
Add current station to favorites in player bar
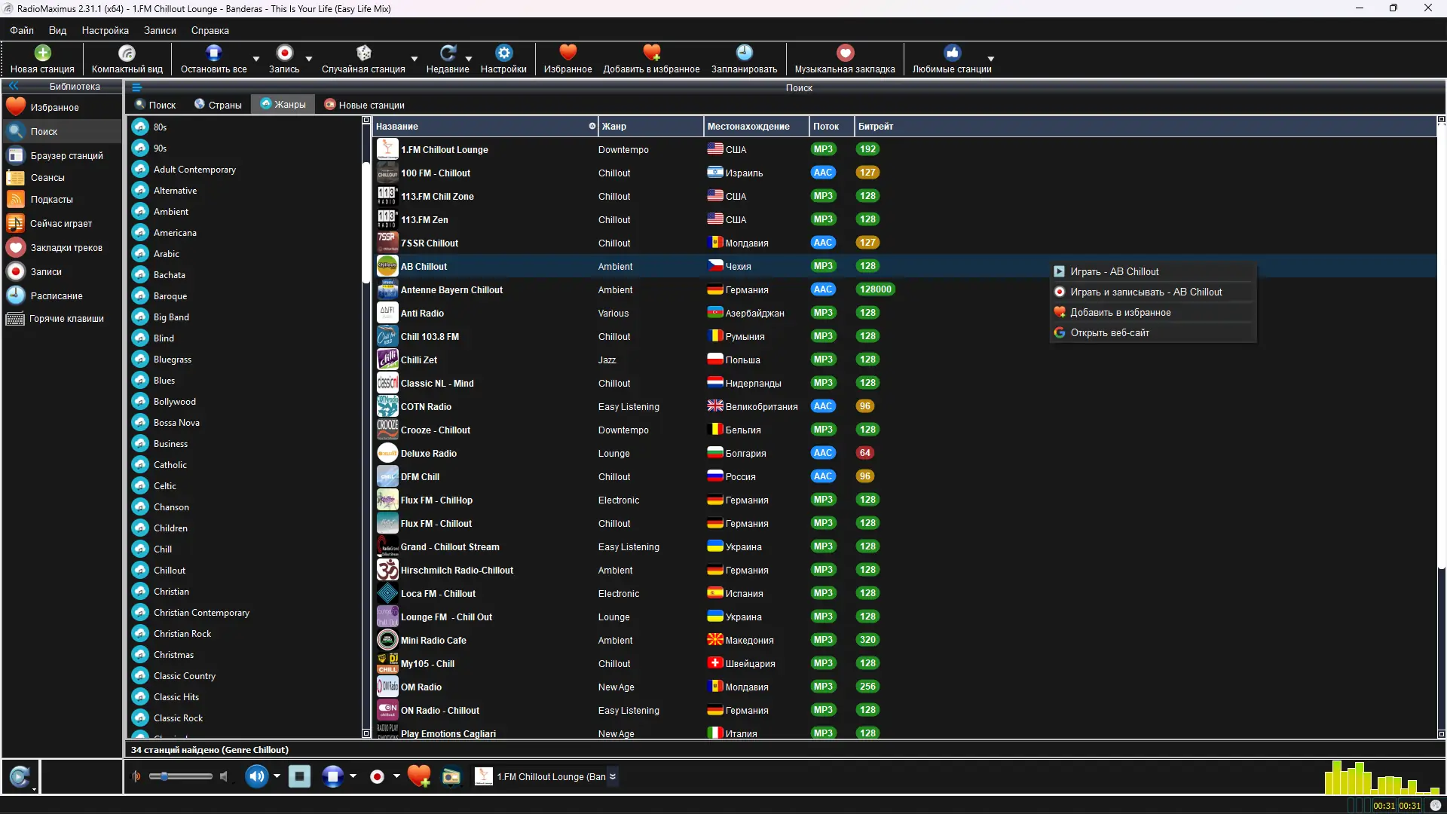(418, 776)
